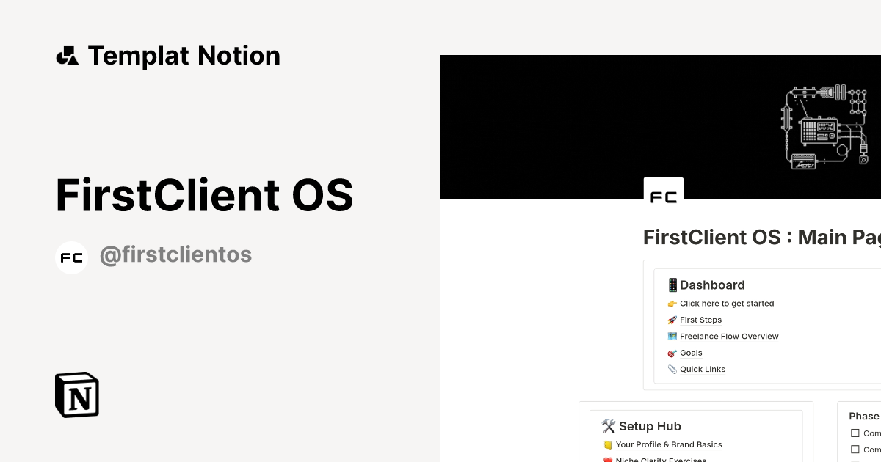Click the paperclip icon beside Quick Links
Screen dimensions: 881x462
[x=672, y=369]
